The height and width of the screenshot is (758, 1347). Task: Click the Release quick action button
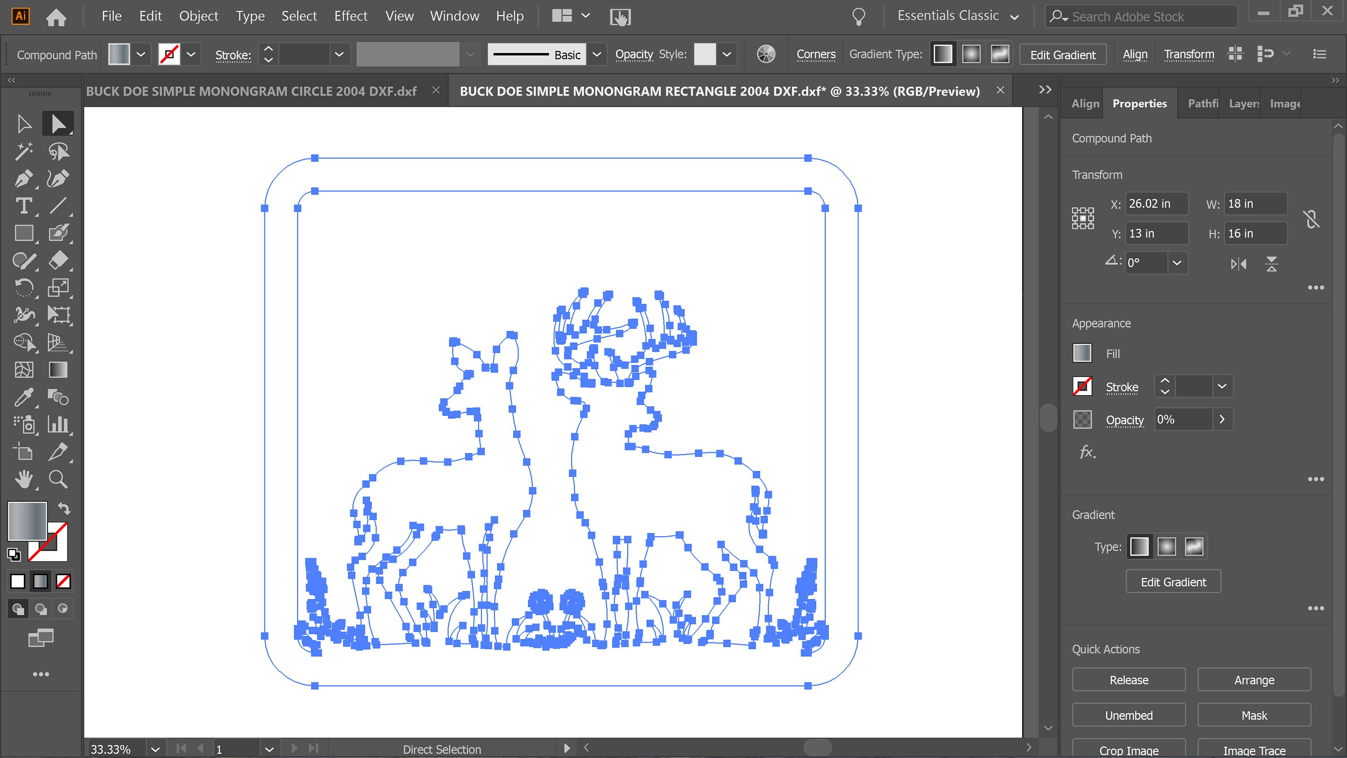[x=1128, y=679]
